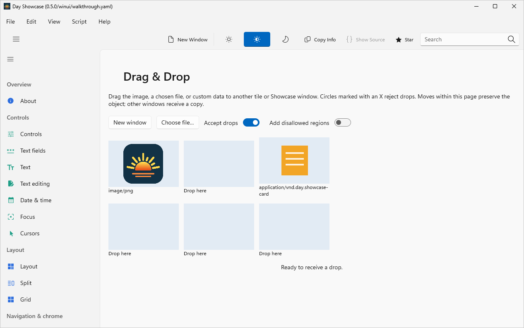
Task: Click the Copy Info label
Action: tap(325, 40)
